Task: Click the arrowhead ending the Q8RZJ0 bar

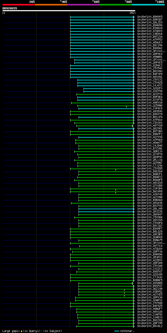Action: (x=134, y=151)
